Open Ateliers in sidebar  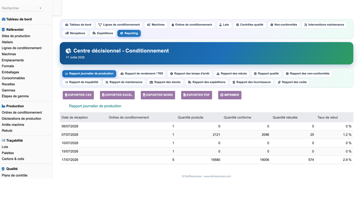[7, 42]
